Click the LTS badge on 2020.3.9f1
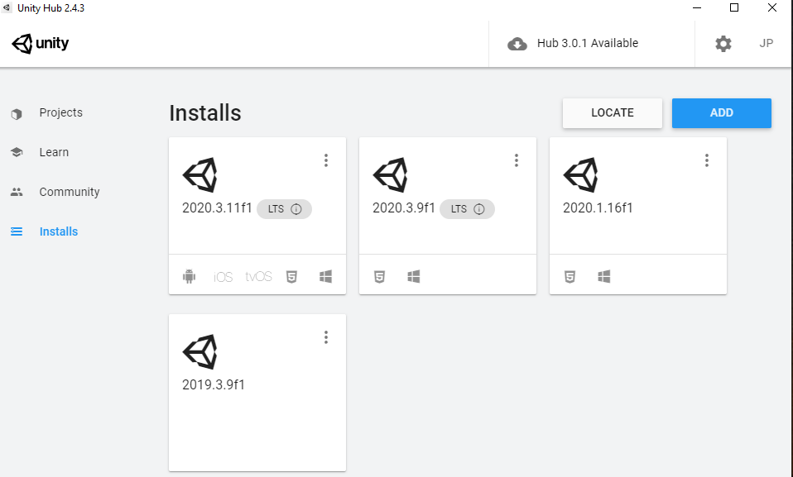 click(x=459, y=209)
